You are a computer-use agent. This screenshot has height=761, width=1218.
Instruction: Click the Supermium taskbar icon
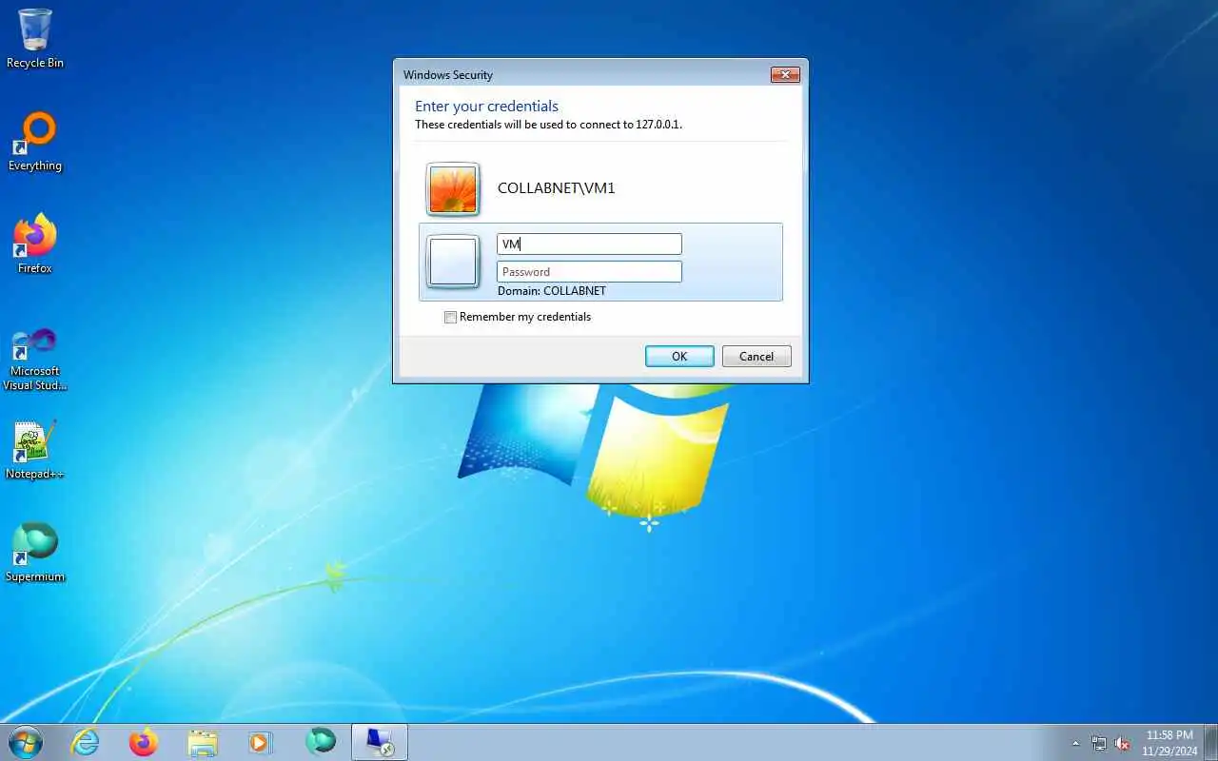[321, 742]
